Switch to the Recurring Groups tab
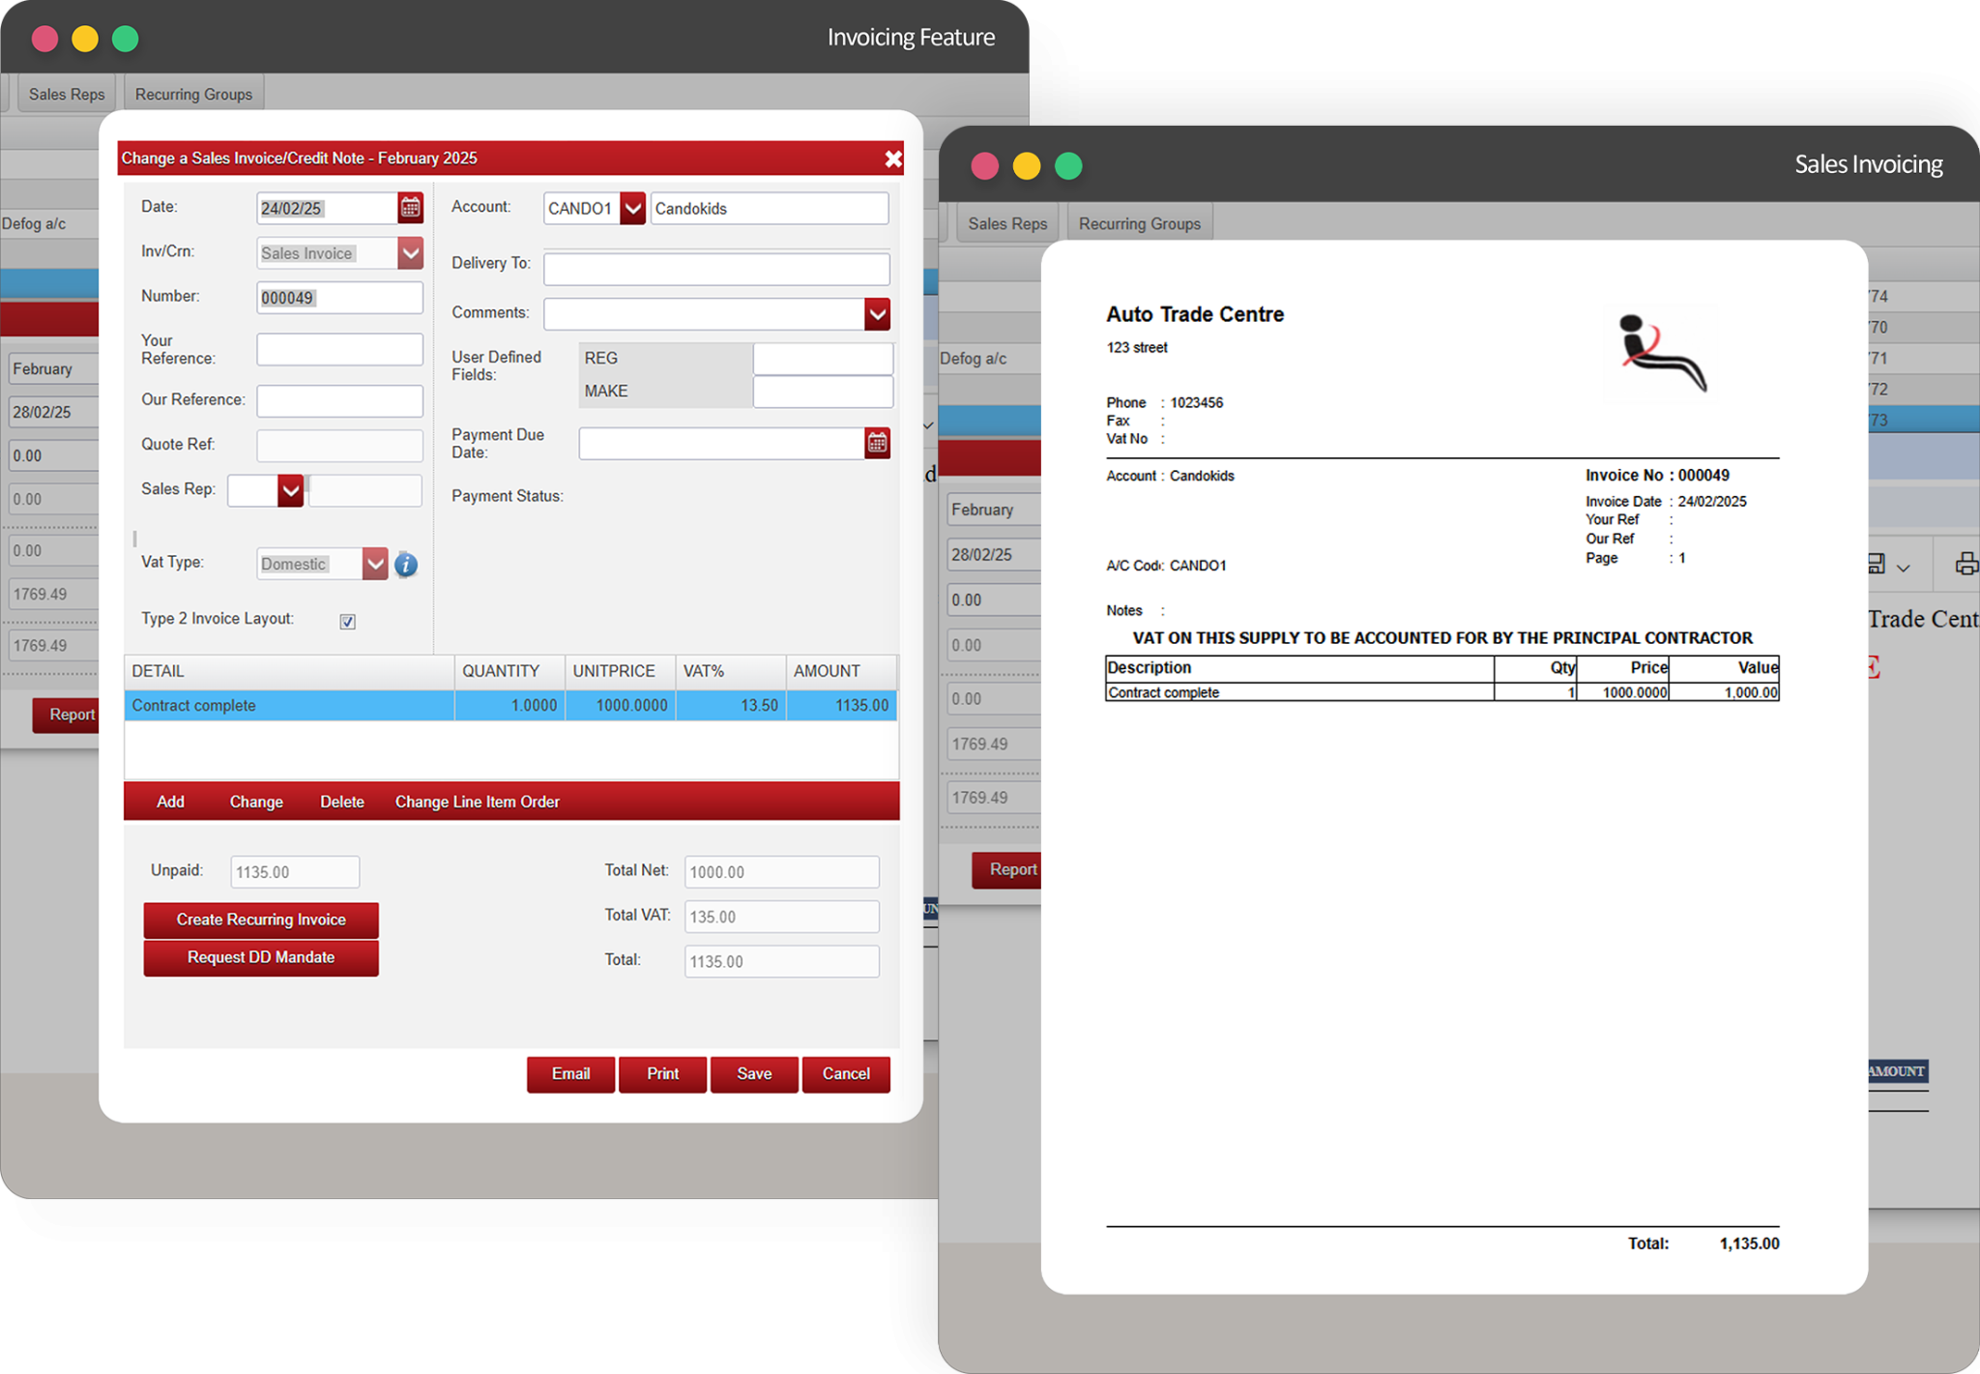 click(x=193, y=94)
